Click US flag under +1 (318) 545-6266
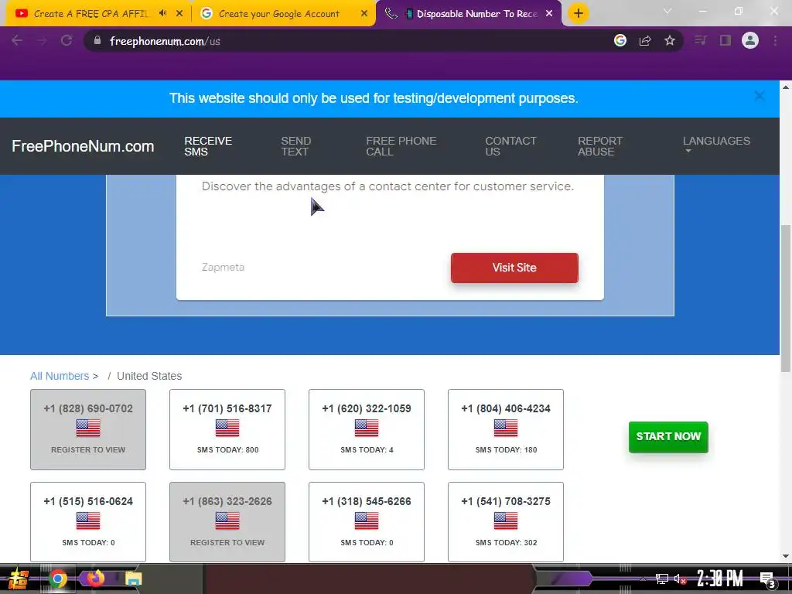Viewport: 792px width, 594px height. click(367, 521)
